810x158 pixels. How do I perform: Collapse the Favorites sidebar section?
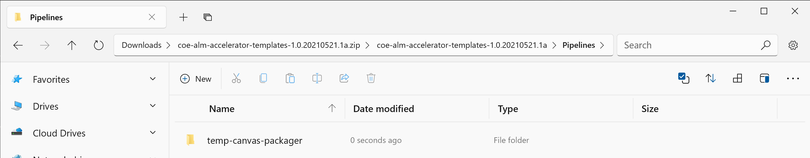pyautogui.click(x=153, y=79)
